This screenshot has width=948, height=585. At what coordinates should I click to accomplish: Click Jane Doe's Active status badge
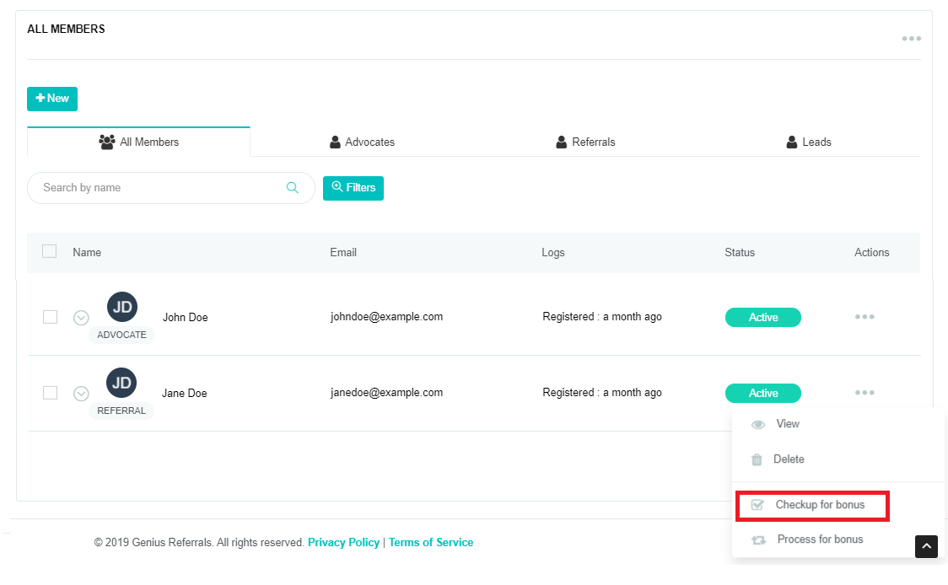[762, 393]
